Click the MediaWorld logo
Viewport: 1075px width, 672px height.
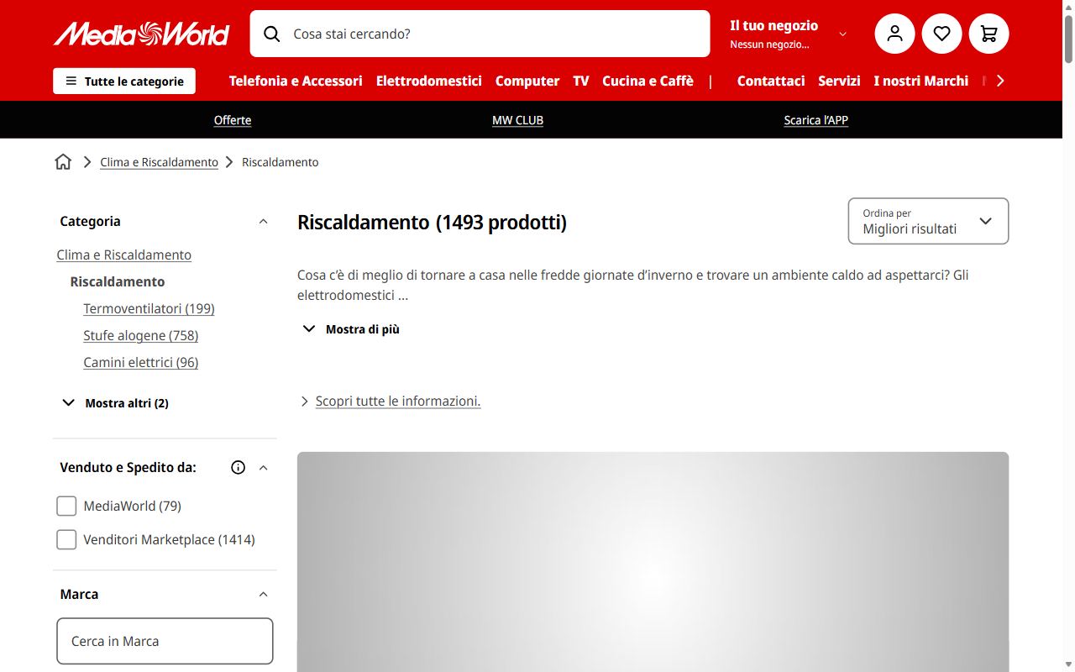[x=141, y=34]
